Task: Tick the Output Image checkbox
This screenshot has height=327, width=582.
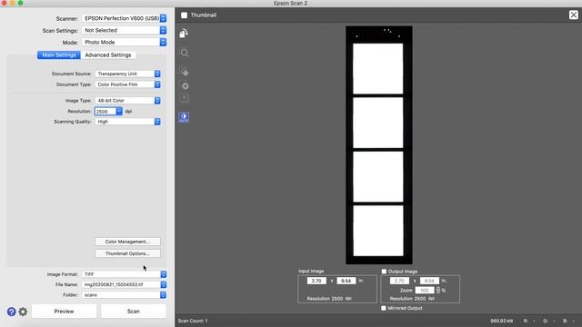Action: click(384, 272)
